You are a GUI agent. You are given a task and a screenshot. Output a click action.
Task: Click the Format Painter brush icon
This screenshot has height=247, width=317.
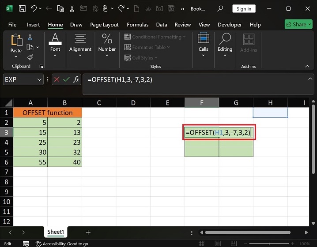[30, 57]
